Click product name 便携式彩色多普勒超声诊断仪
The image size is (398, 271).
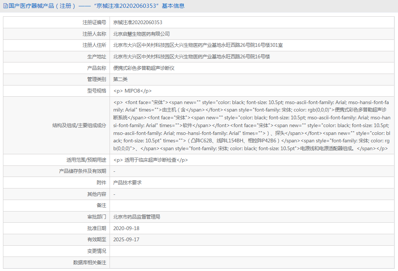[144, 68]
